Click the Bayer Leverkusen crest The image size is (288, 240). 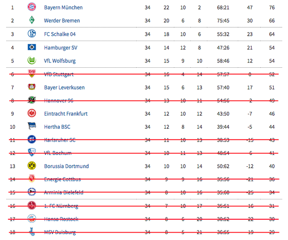(x=32, y=87)
